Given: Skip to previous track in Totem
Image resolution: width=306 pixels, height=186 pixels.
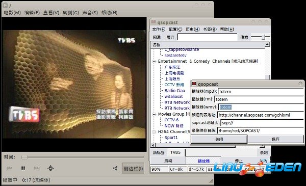Looking at the screenshot, I should [9, 168].
